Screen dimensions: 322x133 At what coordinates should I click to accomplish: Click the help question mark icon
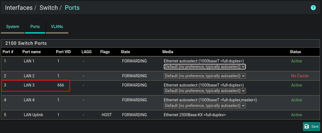click(313, 8)
